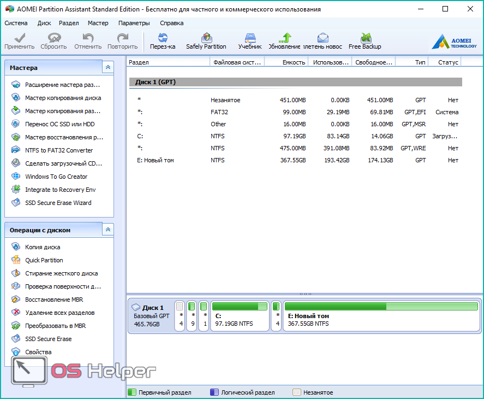This screenshot has width=484, height=399.
Task: Open NTFS to FAT32 Converter
Action: click(x=58, y=150)
